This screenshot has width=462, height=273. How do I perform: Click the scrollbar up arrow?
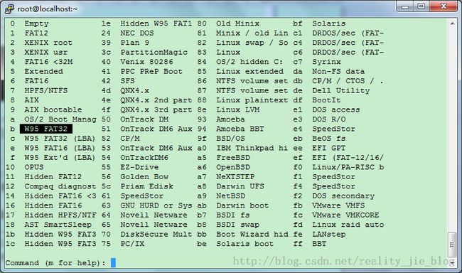tap(452, 23)
